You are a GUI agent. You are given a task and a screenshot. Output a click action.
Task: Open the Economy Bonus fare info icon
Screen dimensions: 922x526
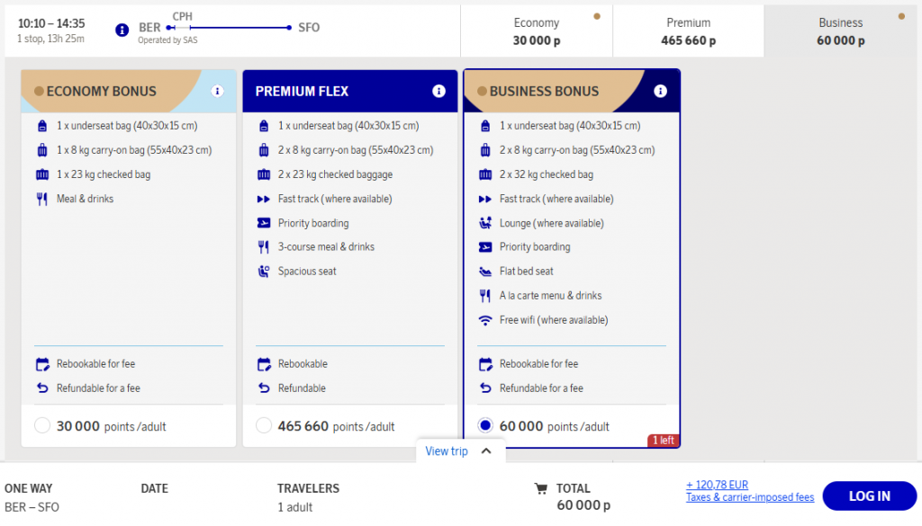(x=215, y=91)
